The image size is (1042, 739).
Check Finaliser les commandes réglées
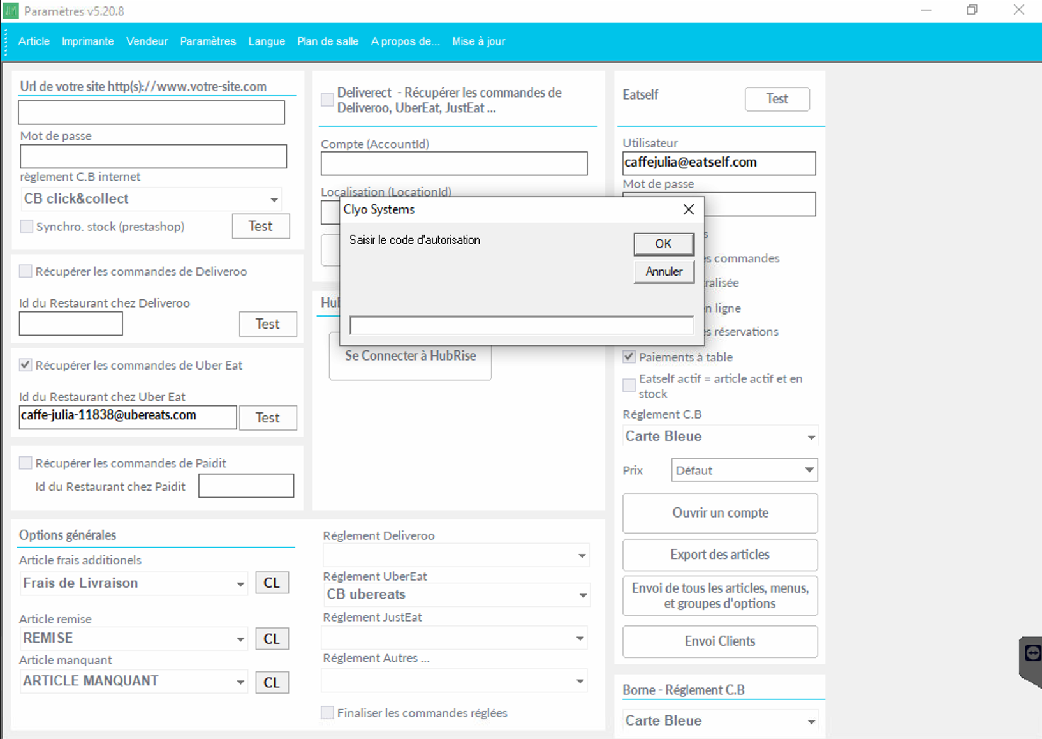(327, 713)
